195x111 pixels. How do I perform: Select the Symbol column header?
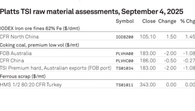(125, 21)
